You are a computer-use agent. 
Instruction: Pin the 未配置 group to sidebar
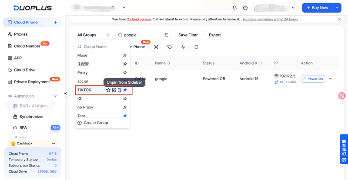(x=125, y=64)
